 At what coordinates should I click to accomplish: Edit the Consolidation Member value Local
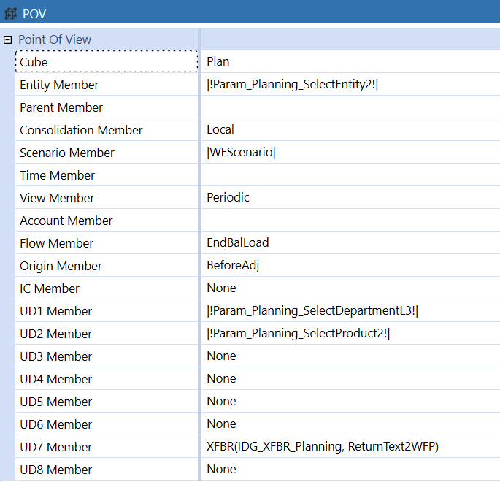coord(349,130)
